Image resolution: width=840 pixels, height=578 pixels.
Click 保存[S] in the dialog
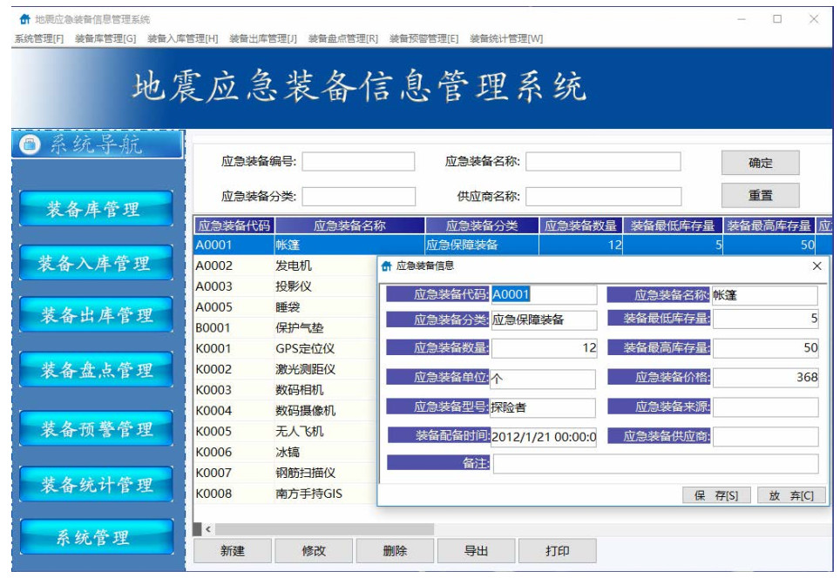pos(716,495)
